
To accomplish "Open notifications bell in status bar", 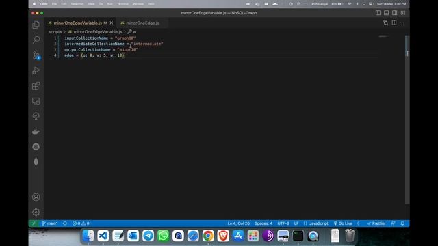I will (x=402, y=223).
